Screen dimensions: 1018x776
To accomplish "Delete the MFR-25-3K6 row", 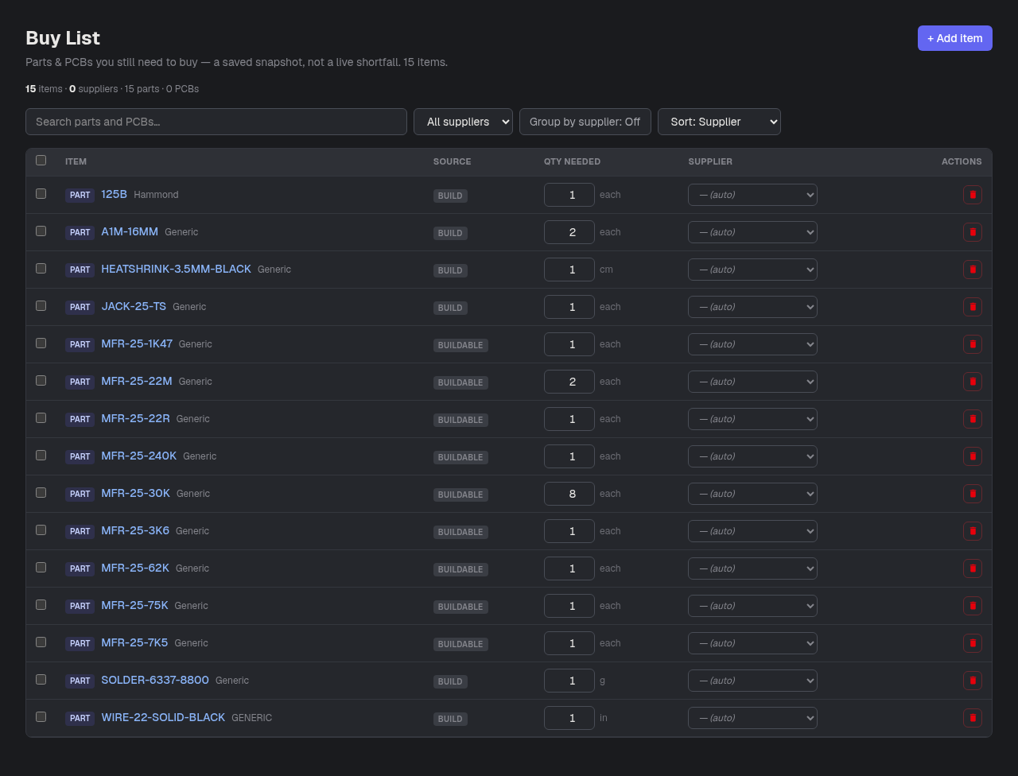I will 972,531.
